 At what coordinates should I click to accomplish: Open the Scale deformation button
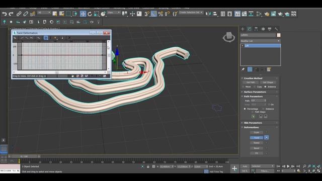click(257, 132)
